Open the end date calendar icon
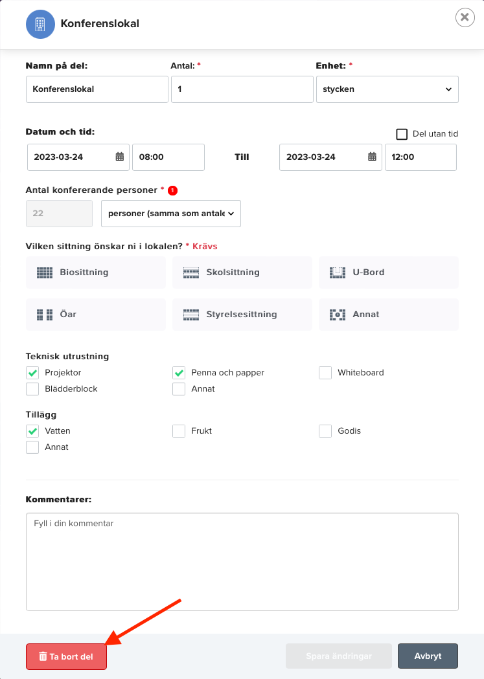Viewport: 484px width, 679px height. 372,157
